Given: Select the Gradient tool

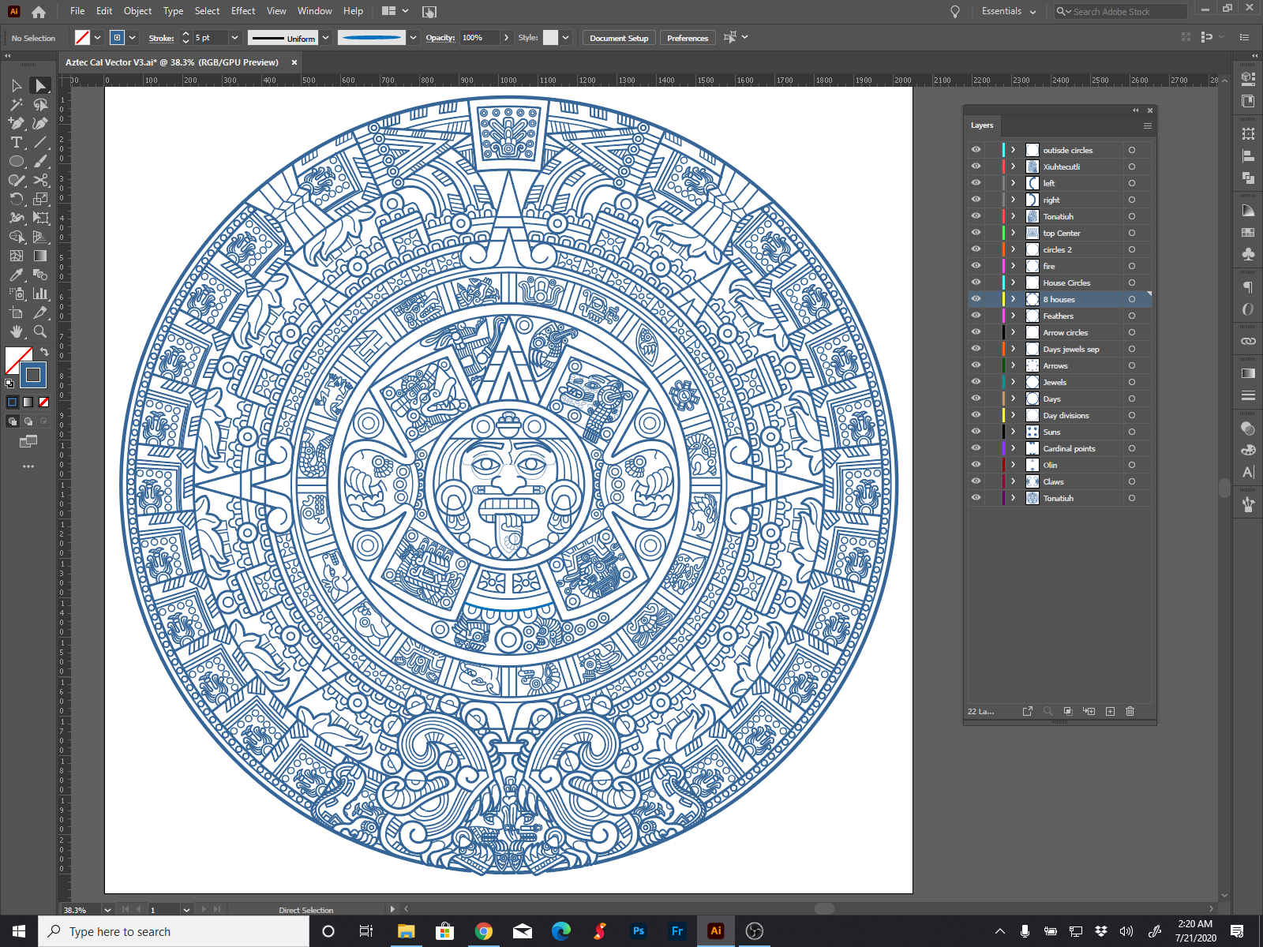Looking at the screenshot, I should coord(40,256).
